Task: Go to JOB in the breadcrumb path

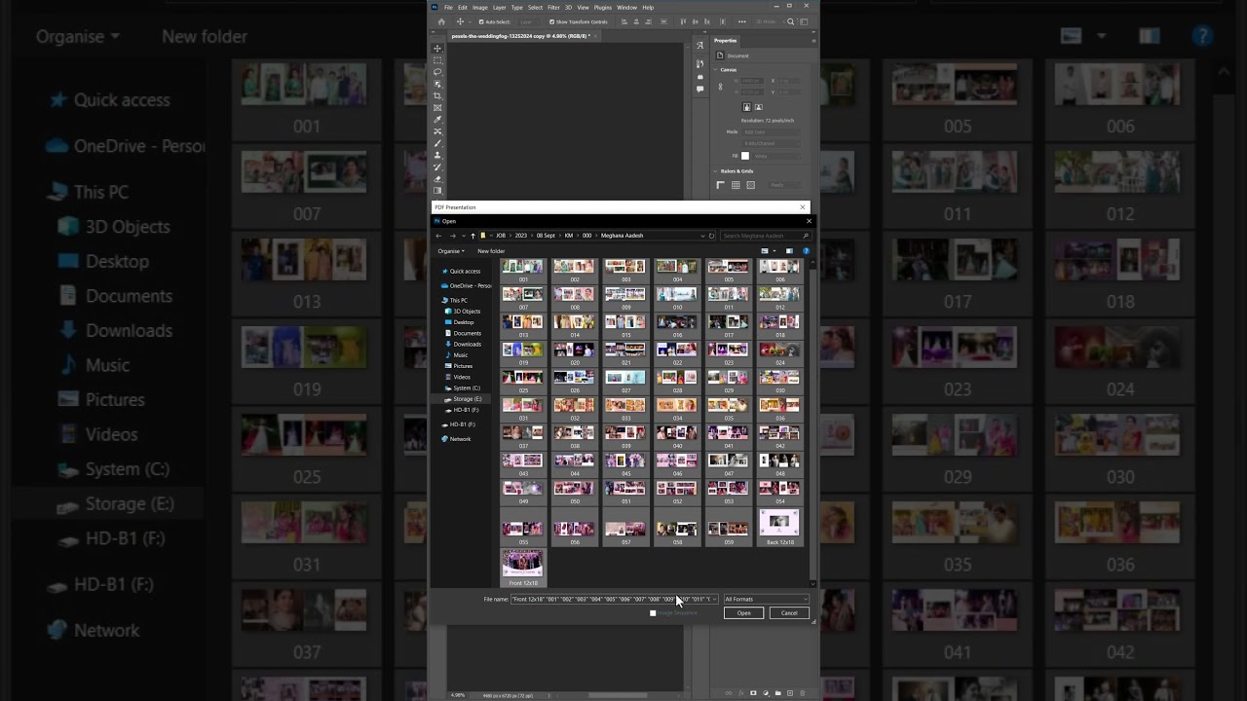Action: pos(501,236)
